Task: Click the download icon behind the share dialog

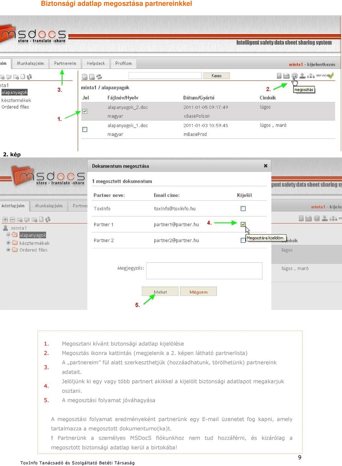Action: pyautogui.click(x=325, y=218)
